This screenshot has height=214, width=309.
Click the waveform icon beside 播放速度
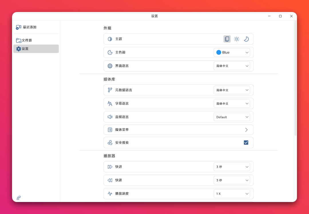(110, 194)
